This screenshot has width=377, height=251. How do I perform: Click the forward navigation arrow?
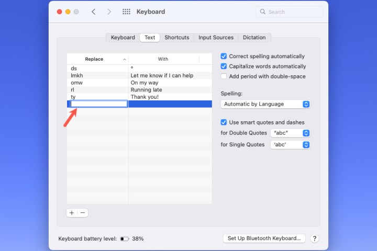point(109,12)
